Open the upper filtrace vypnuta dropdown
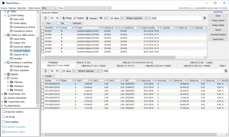229x137 pixels. click(x=136, y=18)
